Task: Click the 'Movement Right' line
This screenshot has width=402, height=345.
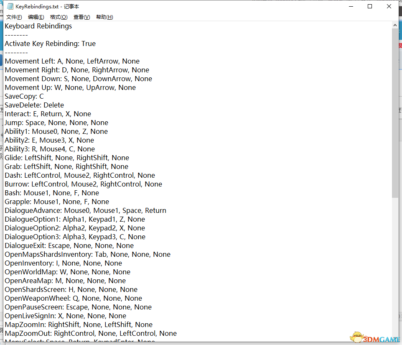Action: click(77, 70)
